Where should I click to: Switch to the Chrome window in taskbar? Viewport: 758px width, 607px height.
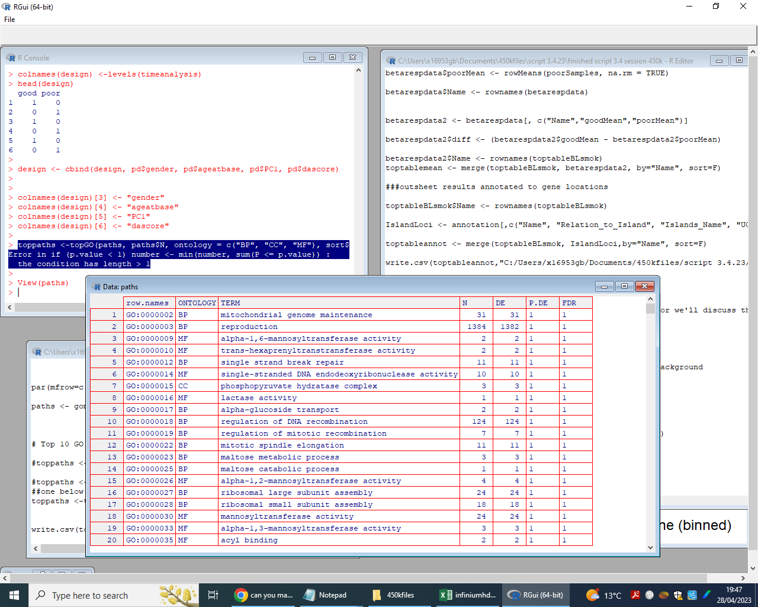[x=264, y=595]
